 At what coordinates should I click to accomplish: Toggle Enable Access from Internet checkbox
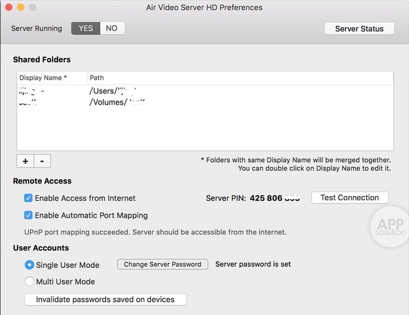click(x=28, y=198)
